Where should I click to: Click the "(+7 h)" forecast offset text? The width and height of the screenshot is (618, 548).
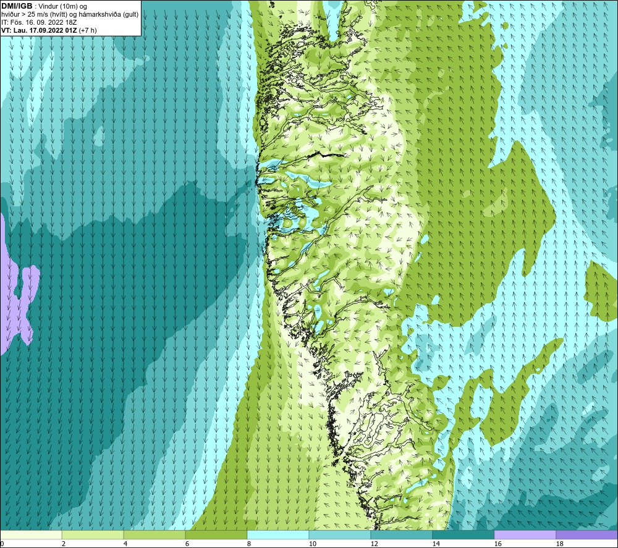tap(88, 30)
